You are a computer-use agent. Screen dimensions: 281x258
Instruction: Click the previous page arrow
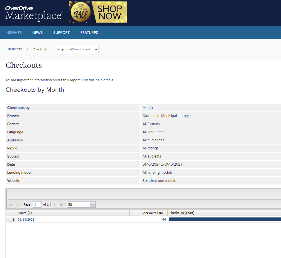[17, 204]
